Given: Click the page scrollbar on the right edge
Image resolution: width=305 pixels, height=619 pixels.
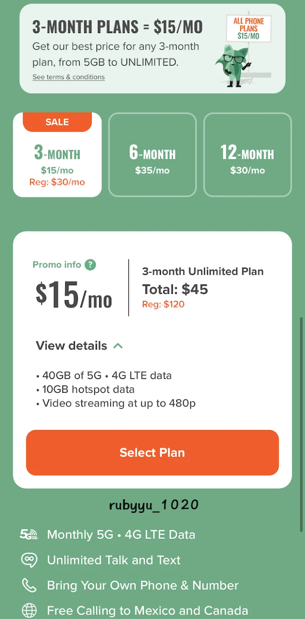Looking at the screenshot, I should [302, 425].
